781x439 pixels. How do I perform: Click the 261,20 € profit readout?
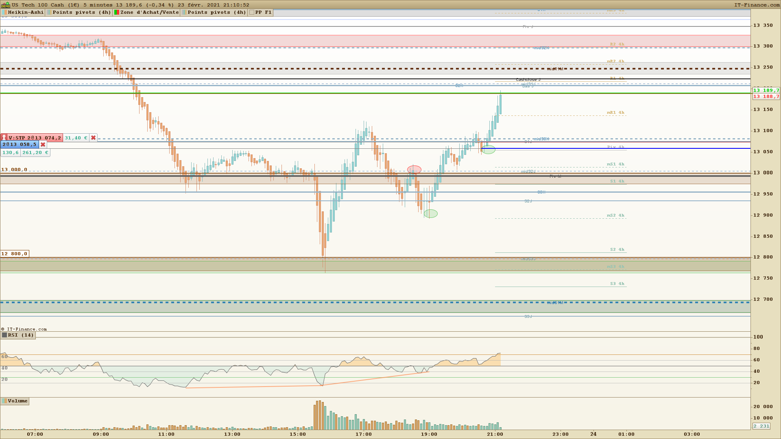tap(35, 153)
